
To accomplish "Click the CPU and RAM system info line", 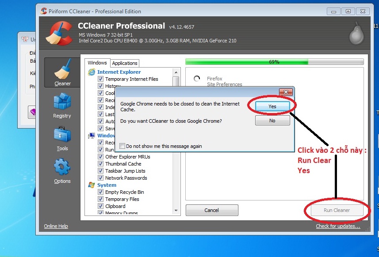I will pyautogui.click(x=157, y=41).
